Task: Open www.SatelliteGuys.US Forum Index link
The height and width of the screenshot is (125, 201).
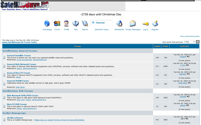Action: pos(19,42)
